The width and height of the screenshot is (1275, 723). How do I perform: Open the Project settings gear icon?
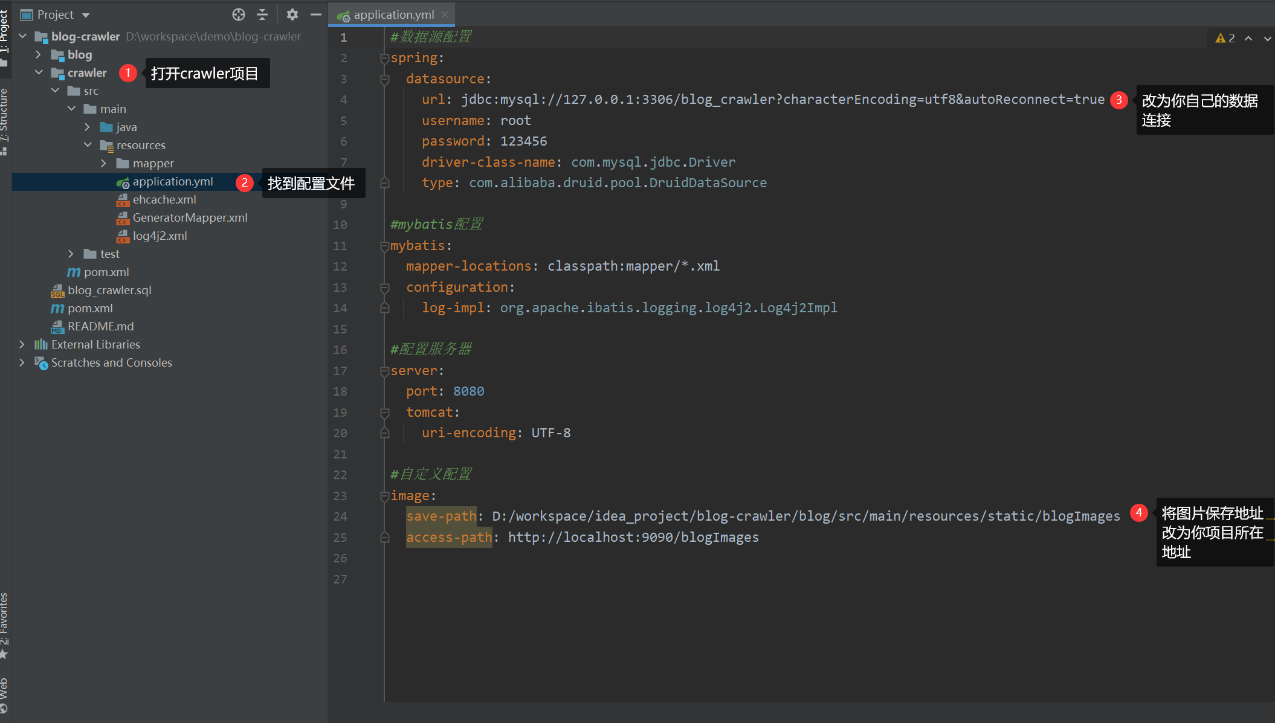pyautogui.click(x=292, y=13)
